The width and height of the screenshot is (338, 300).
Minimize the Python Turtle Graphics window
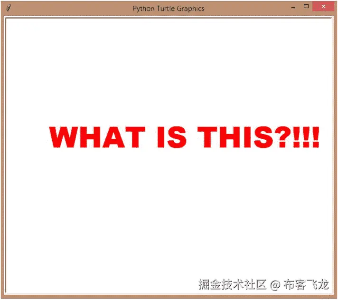pyautogui.click(x=293, y=7)
